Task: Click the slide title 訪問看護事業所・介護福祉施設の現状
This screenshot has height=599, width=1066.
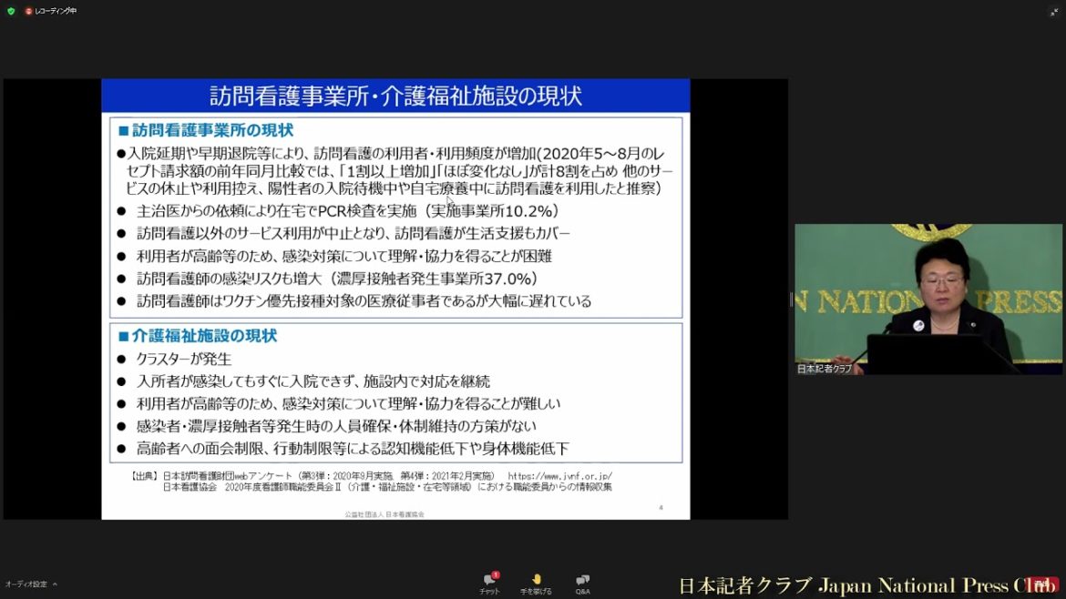Action: coord(395,96)
